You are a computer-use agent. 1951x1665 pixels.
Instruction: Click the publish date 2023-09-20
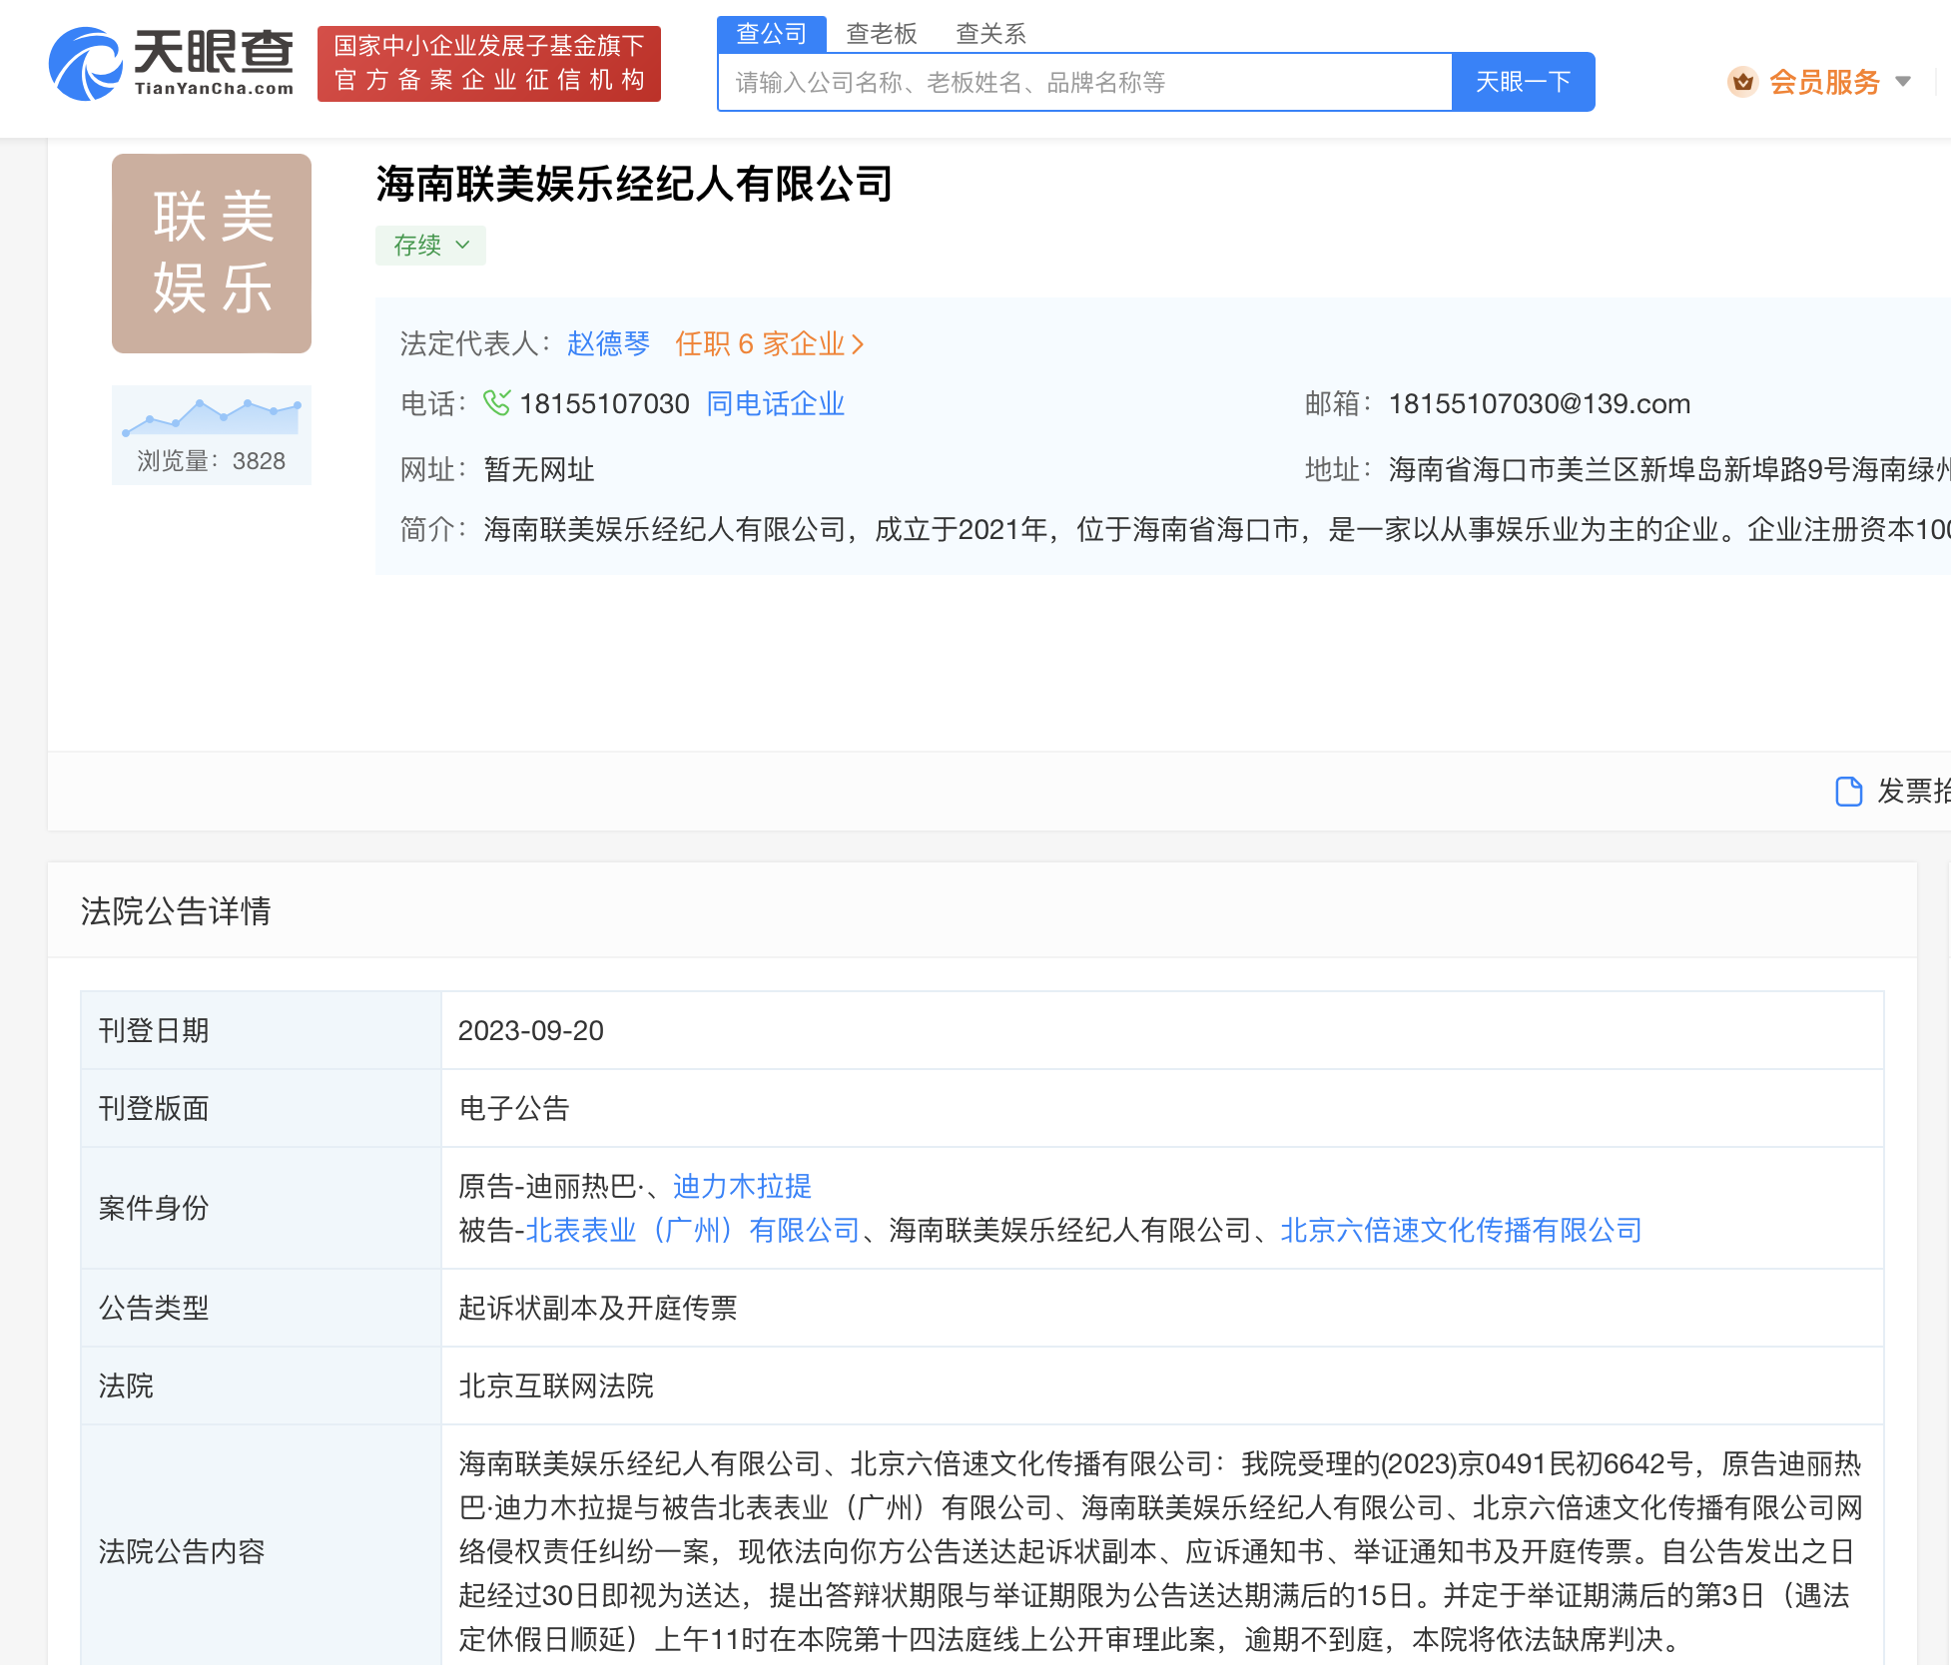click(531, 1030)
